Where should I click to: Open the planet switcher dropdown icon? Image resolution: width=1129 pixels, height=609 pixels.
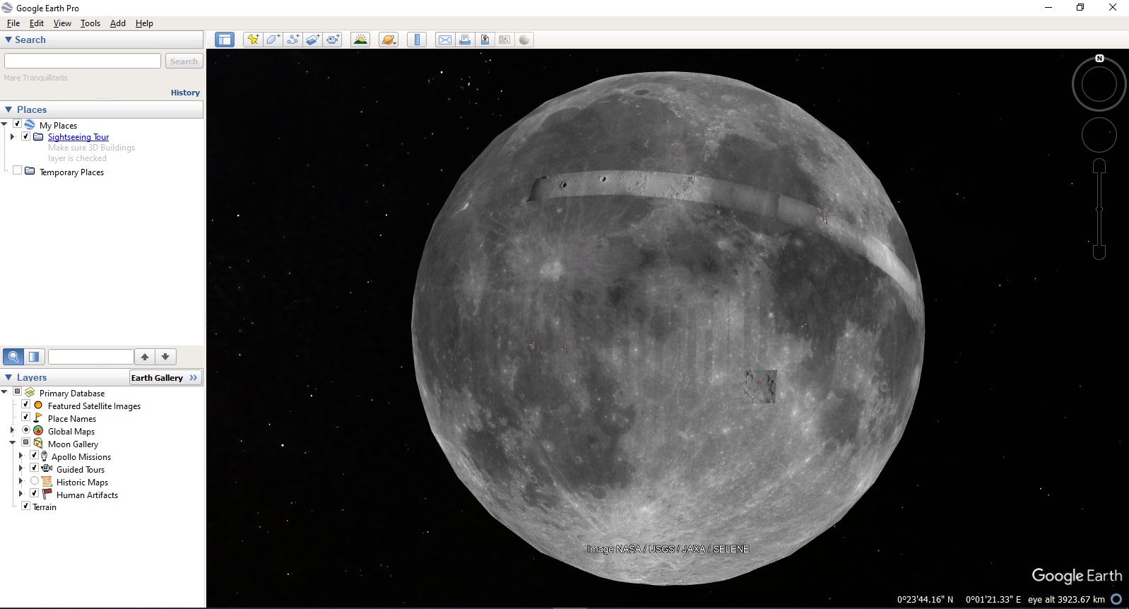click(x=389, y=40)
